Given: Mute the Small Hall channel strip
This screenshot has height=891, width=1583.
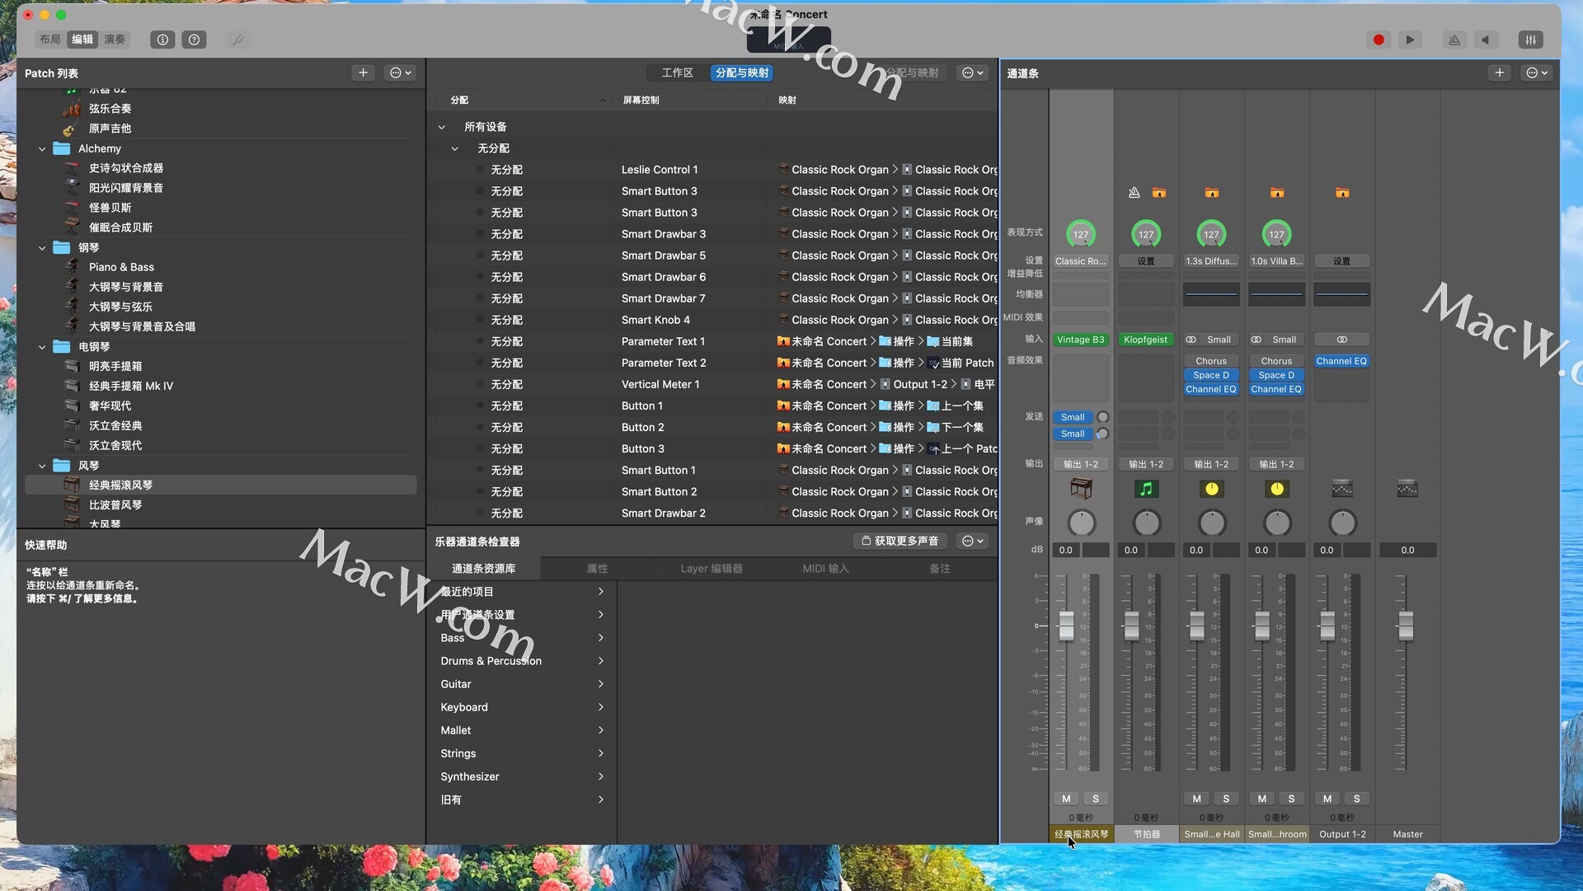Looking at the screenshot, I should click(x=1196, y=798).
